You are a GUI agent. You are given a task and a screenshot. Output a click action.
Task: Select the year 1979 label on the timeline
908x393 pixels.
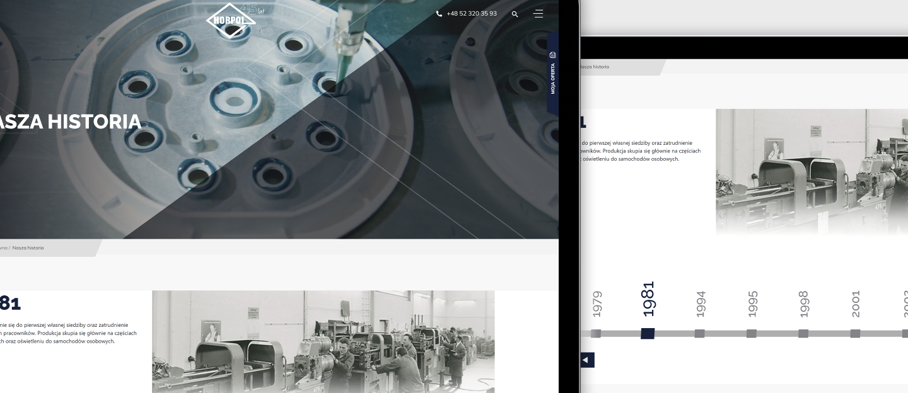(x=597, y=303)
